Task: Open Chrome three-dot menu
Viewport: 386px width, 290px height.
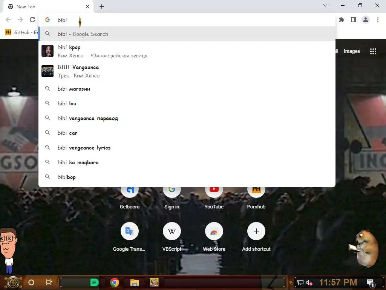Action: tap(378, 20)
